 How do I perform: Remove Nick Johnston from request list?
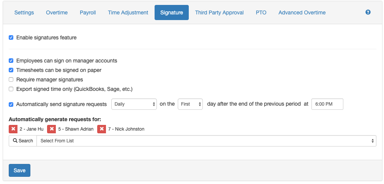point(102,129)
